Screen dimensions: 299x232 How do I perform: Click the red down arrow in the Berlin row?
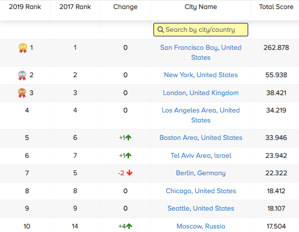(x=129, y=173)
